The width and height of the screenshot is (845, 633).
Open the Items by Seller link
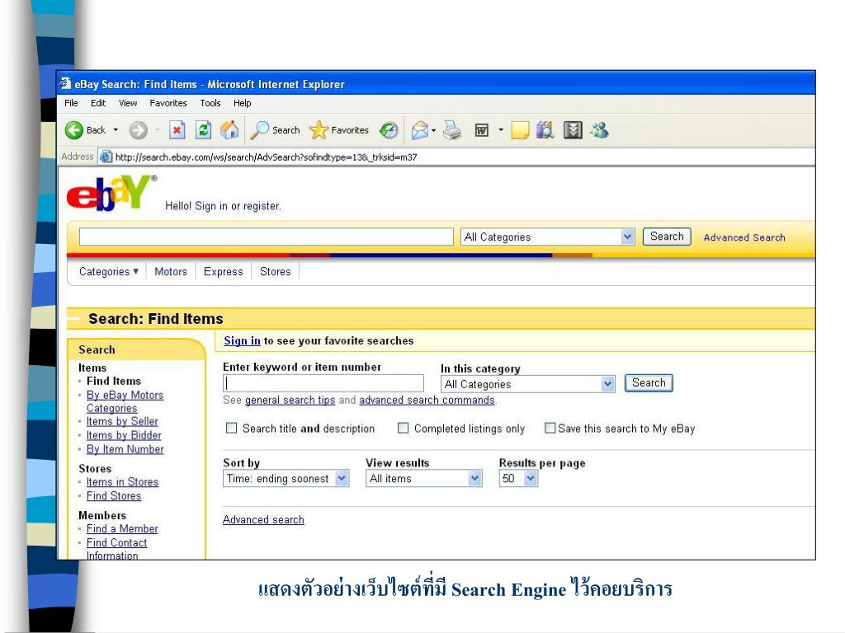pos(122,421)
